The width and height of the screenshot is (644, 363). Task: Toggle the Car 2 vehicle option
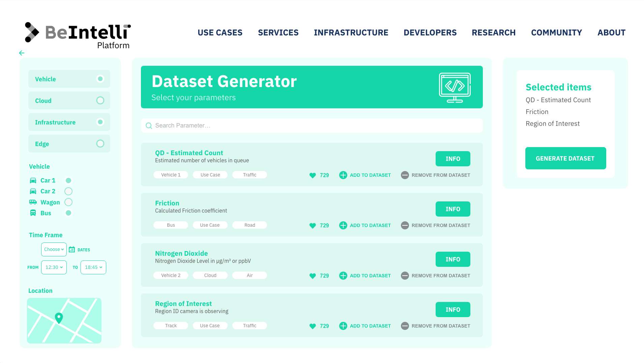[68, 191]
